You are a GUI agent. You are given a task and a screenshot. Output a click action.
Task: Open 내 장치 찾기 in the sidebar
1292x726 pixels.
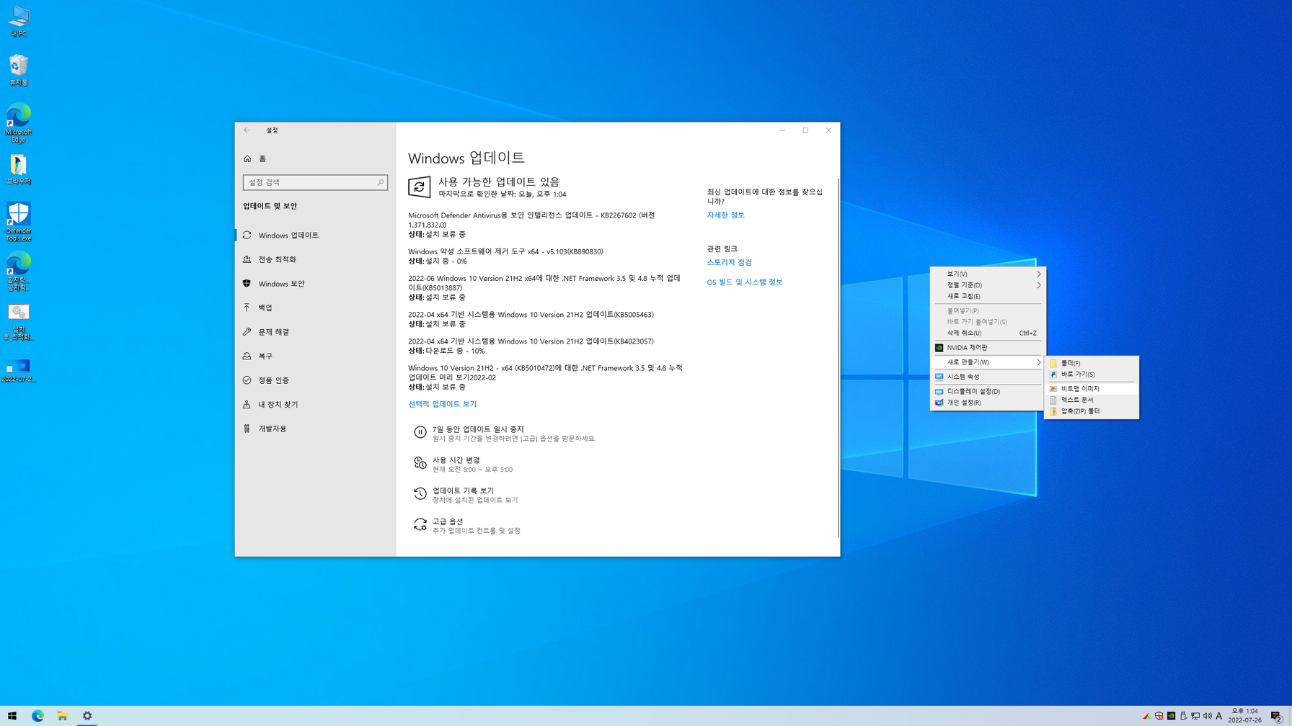click(315, 405)
